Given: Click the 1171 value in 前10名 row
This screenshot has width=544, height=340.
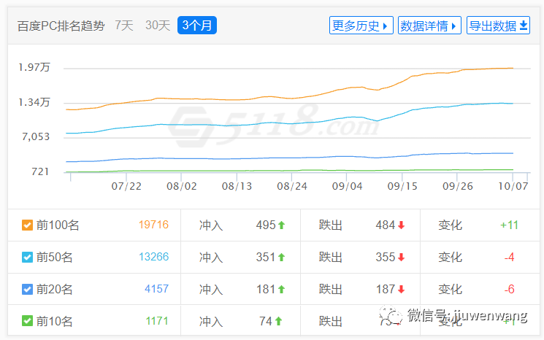Looking at the screenshot, I should coord(157,321).
